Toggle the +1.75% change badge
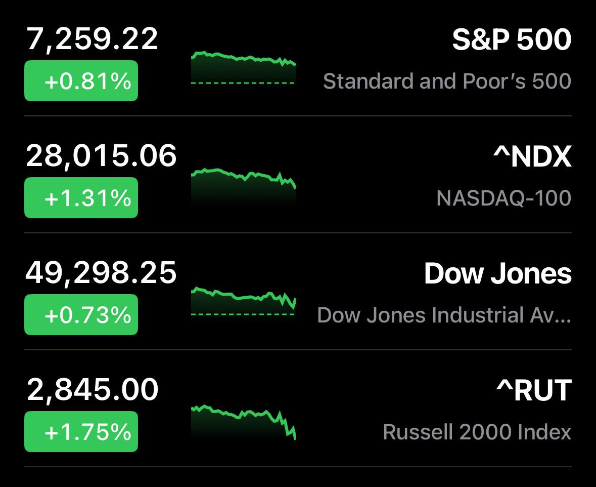Image resolution: width=596 pixels, height=487 pixels. [81, 431]
